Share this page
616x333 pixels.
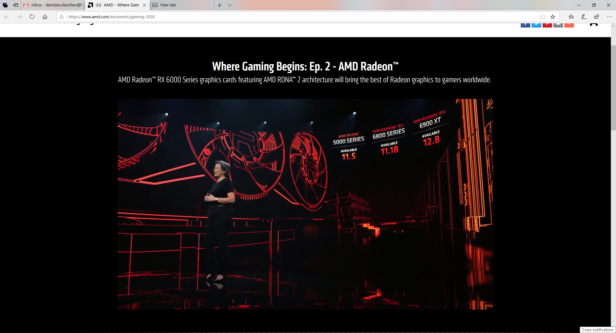pos(596,17)
